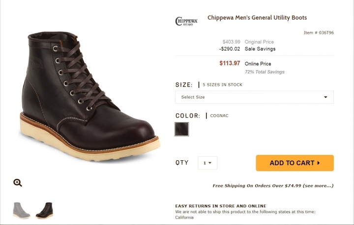This screenshot has width=354, height=225.
Task: Click the Item # 036T96 text
Action: pos(319,33)
